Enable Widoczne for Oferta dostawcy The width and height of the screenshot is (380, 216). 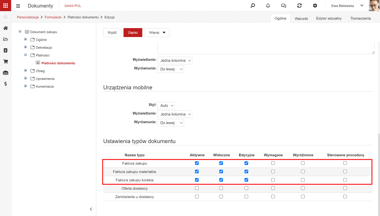[221, 188]
